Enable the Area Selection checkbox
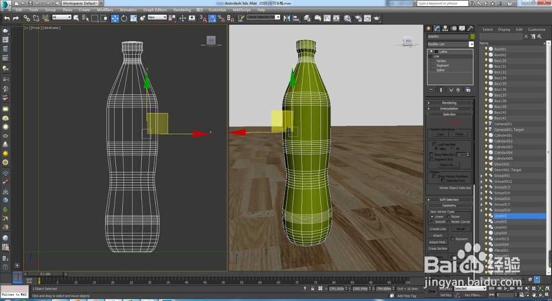Screen dimensions: 552x301 pyautogui.click(x=431, y=154)
